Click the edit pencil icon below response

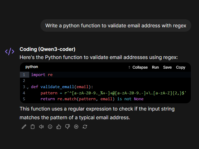click(x=24, y=127)
